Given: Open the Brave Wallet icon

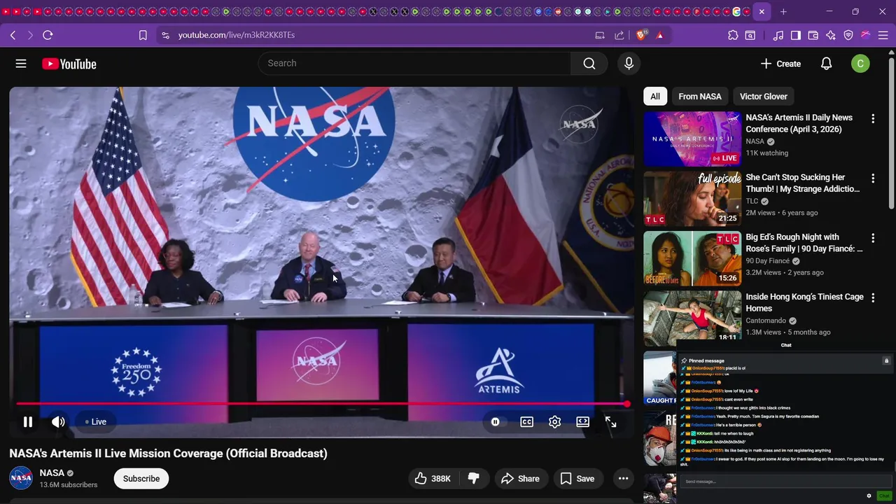Looking at the screenshot, I should pos(813,35).
